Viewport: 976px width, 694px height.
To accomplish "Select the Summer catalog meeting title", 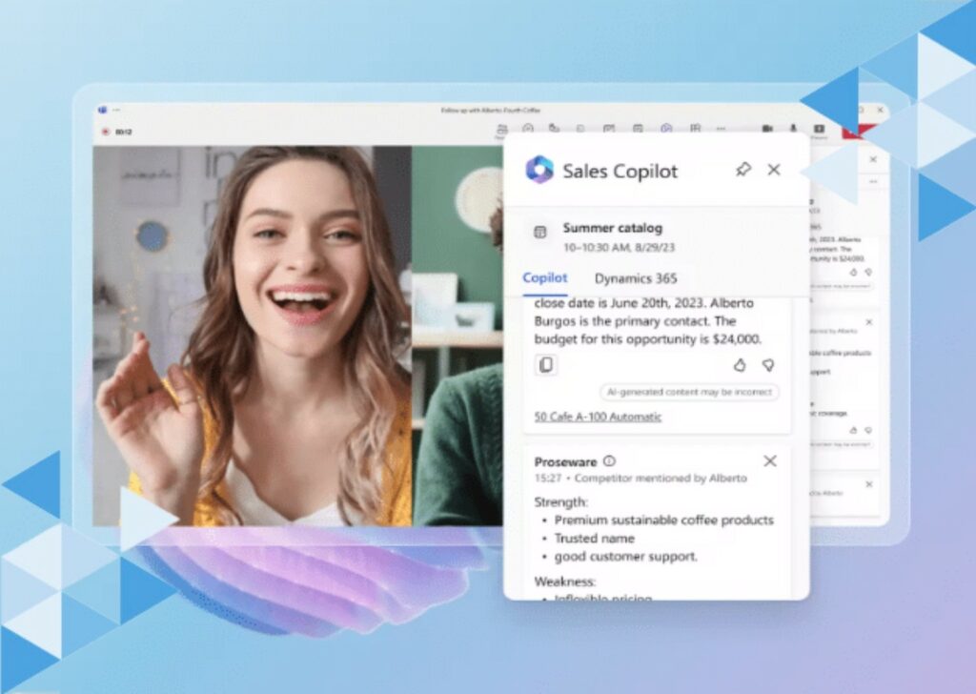I will [613, 228].
